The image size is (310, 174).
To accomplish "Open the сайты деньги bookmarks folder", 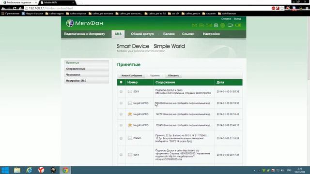I will coord(191,14).
